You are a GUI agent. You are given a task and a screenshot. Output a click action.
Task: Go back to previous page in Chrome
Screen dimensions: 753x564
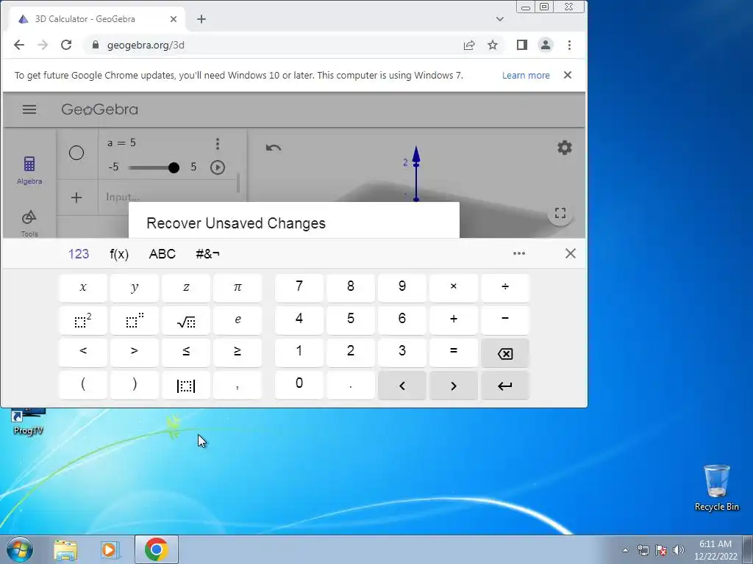[x=19, y=45]
